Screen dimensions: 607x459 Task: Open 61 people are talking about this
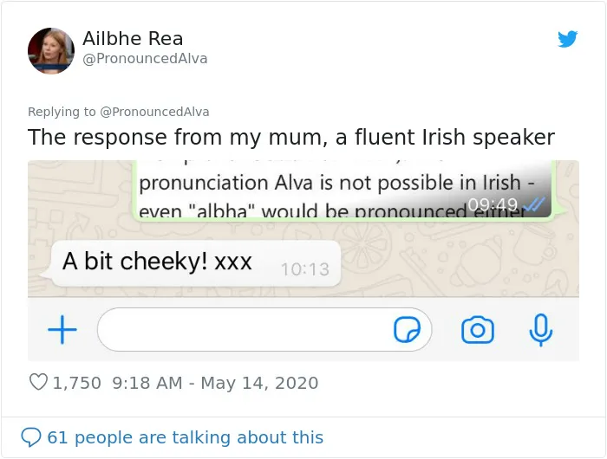click(x=185, y=437)
